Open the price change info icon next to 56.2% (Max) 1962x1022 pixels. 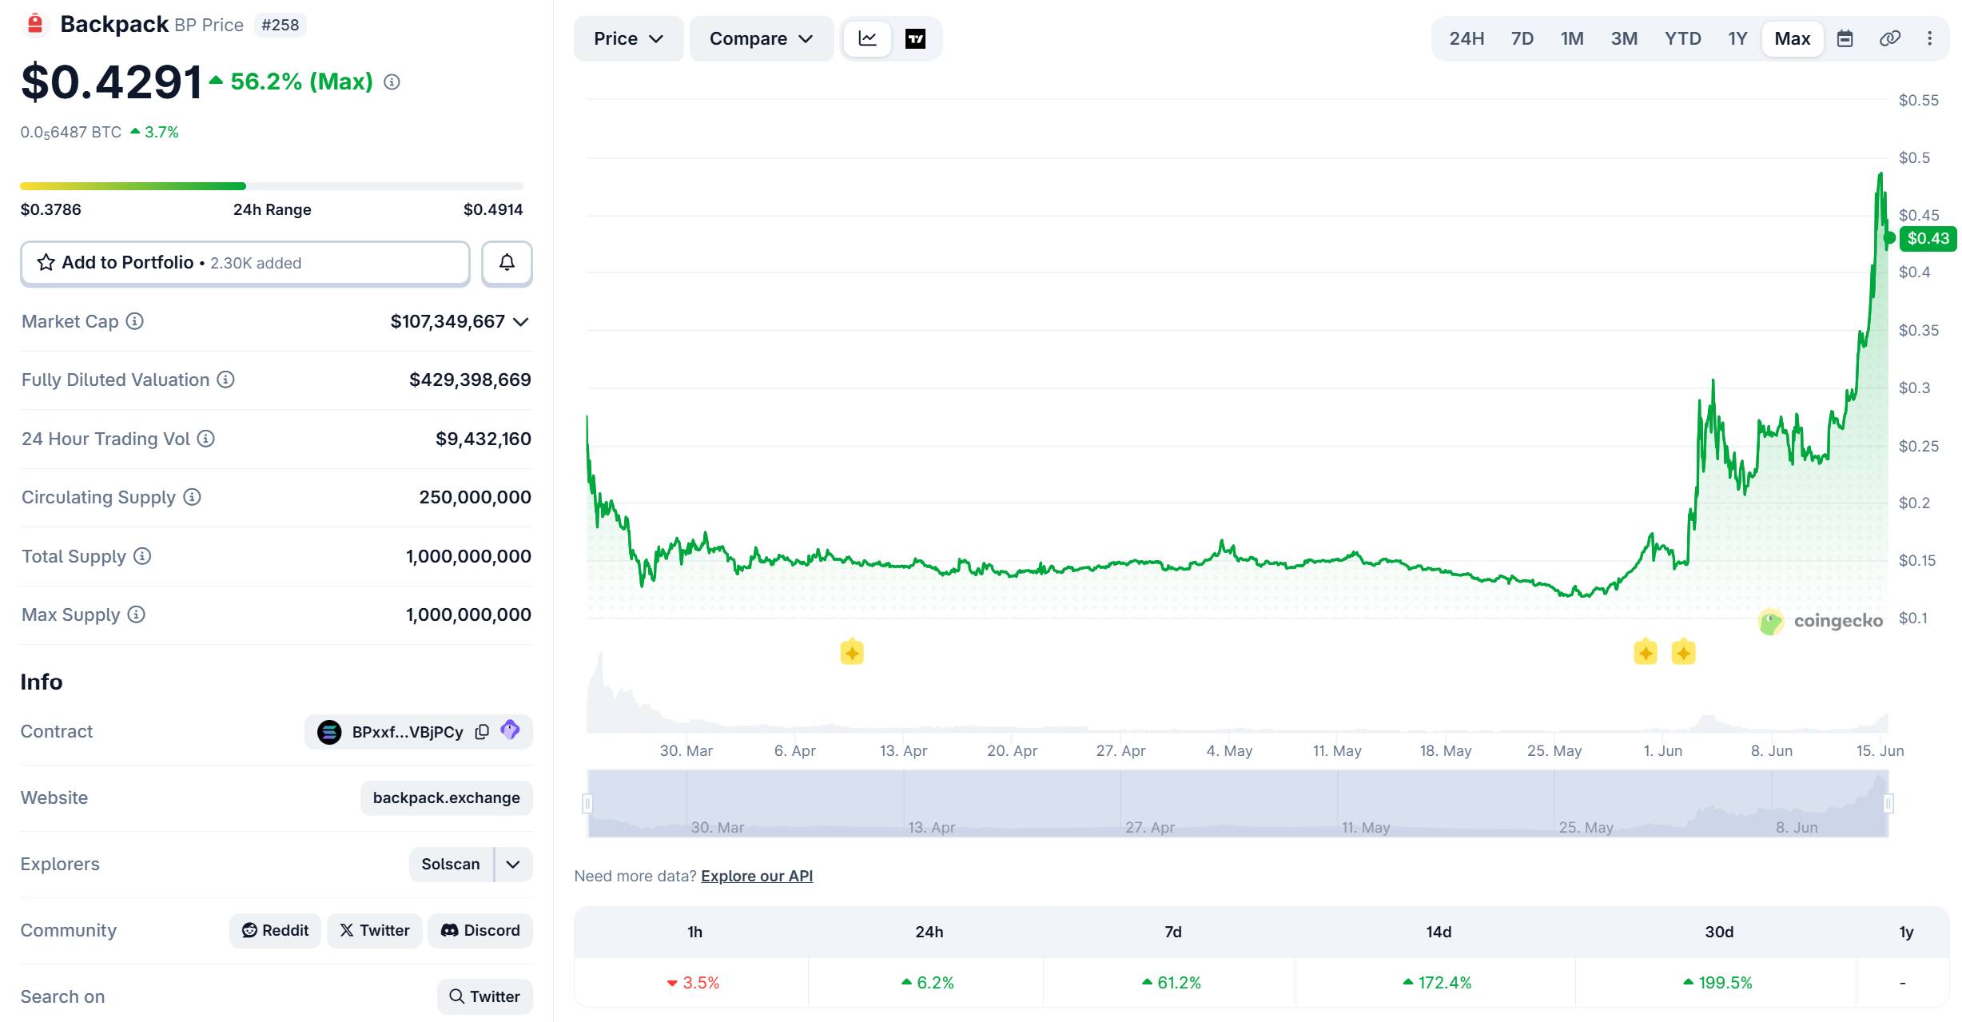tap(392, 82)
